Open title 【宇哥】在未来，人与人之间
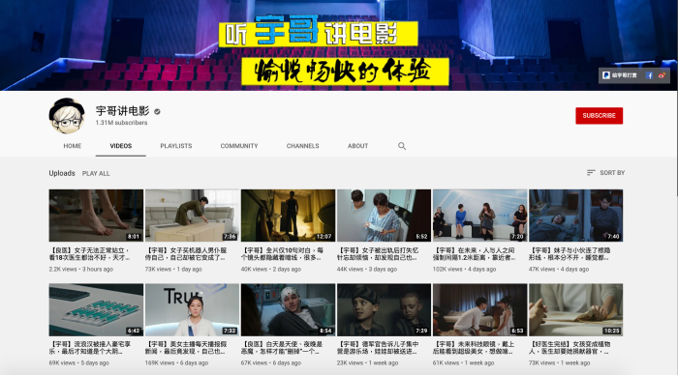678x375 pixels. coord(475,254)
